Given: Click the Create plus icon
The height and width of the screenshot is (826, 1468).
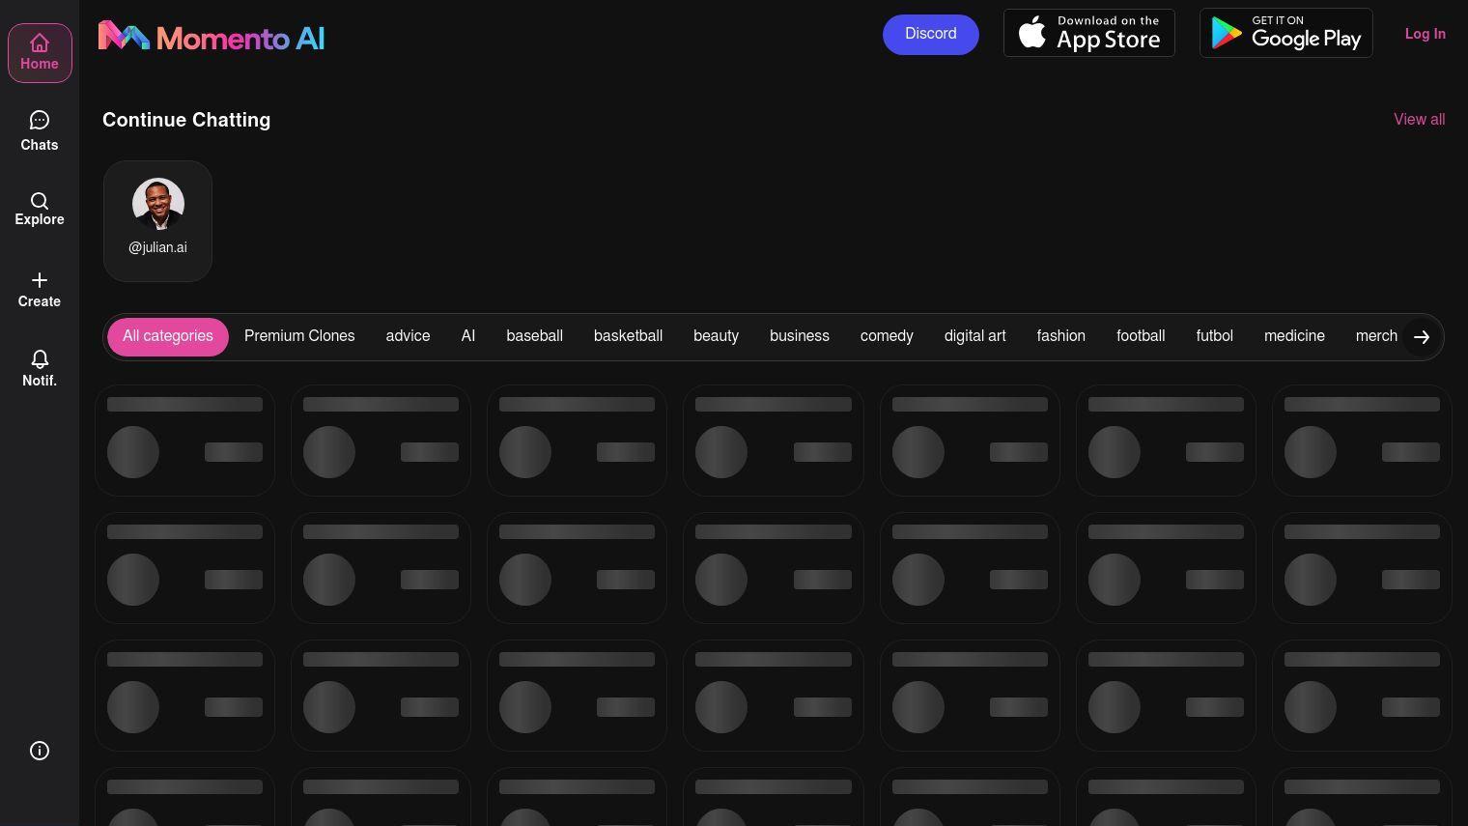Looking at the screenshot, I should [x=40, y=280].
